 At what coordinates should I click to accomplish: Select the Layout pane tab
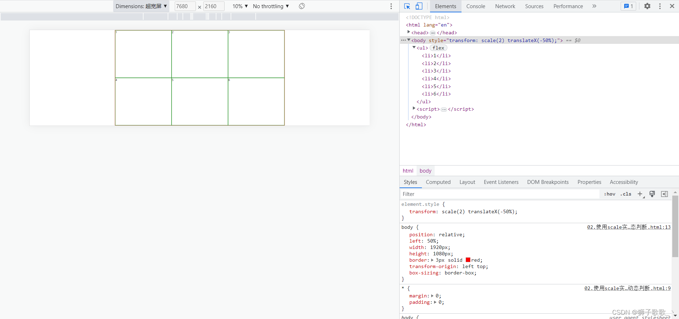(x=467, y=182)
